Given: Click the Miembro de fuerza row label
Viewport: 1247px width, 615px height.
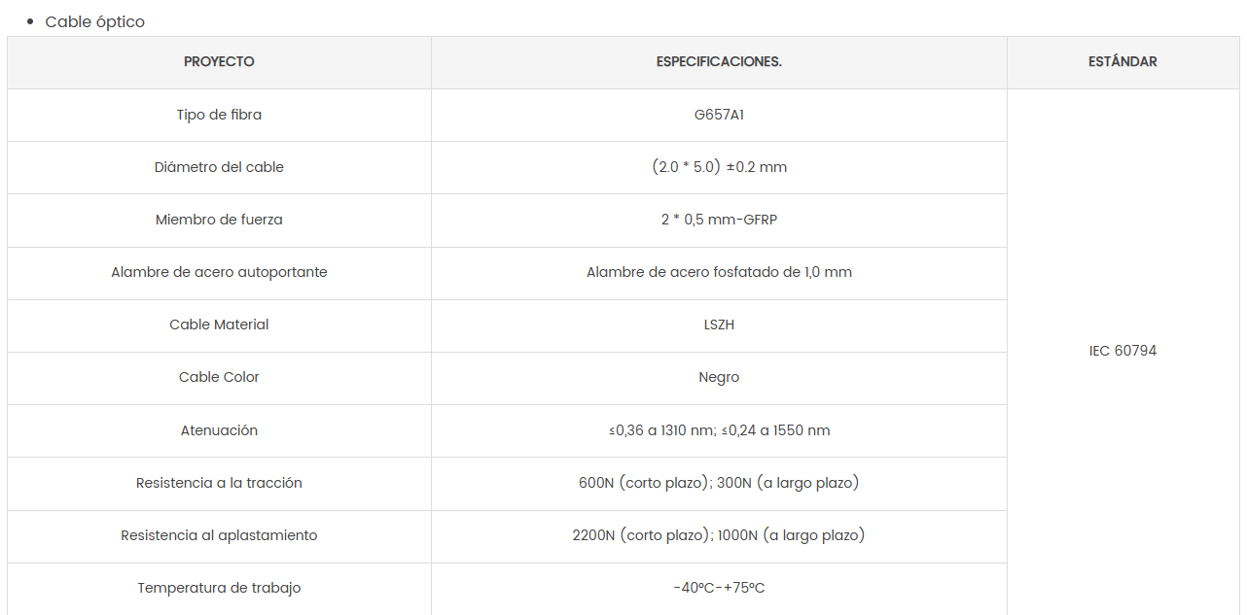Looking at the screenshot, I should (x=219, y=220).
